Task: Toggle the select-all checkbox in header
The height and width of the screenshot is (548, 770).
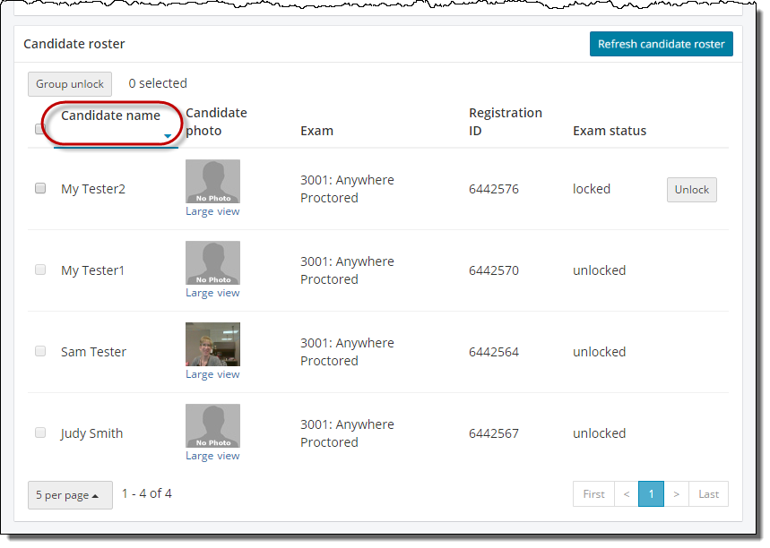Action: point(40,129)
